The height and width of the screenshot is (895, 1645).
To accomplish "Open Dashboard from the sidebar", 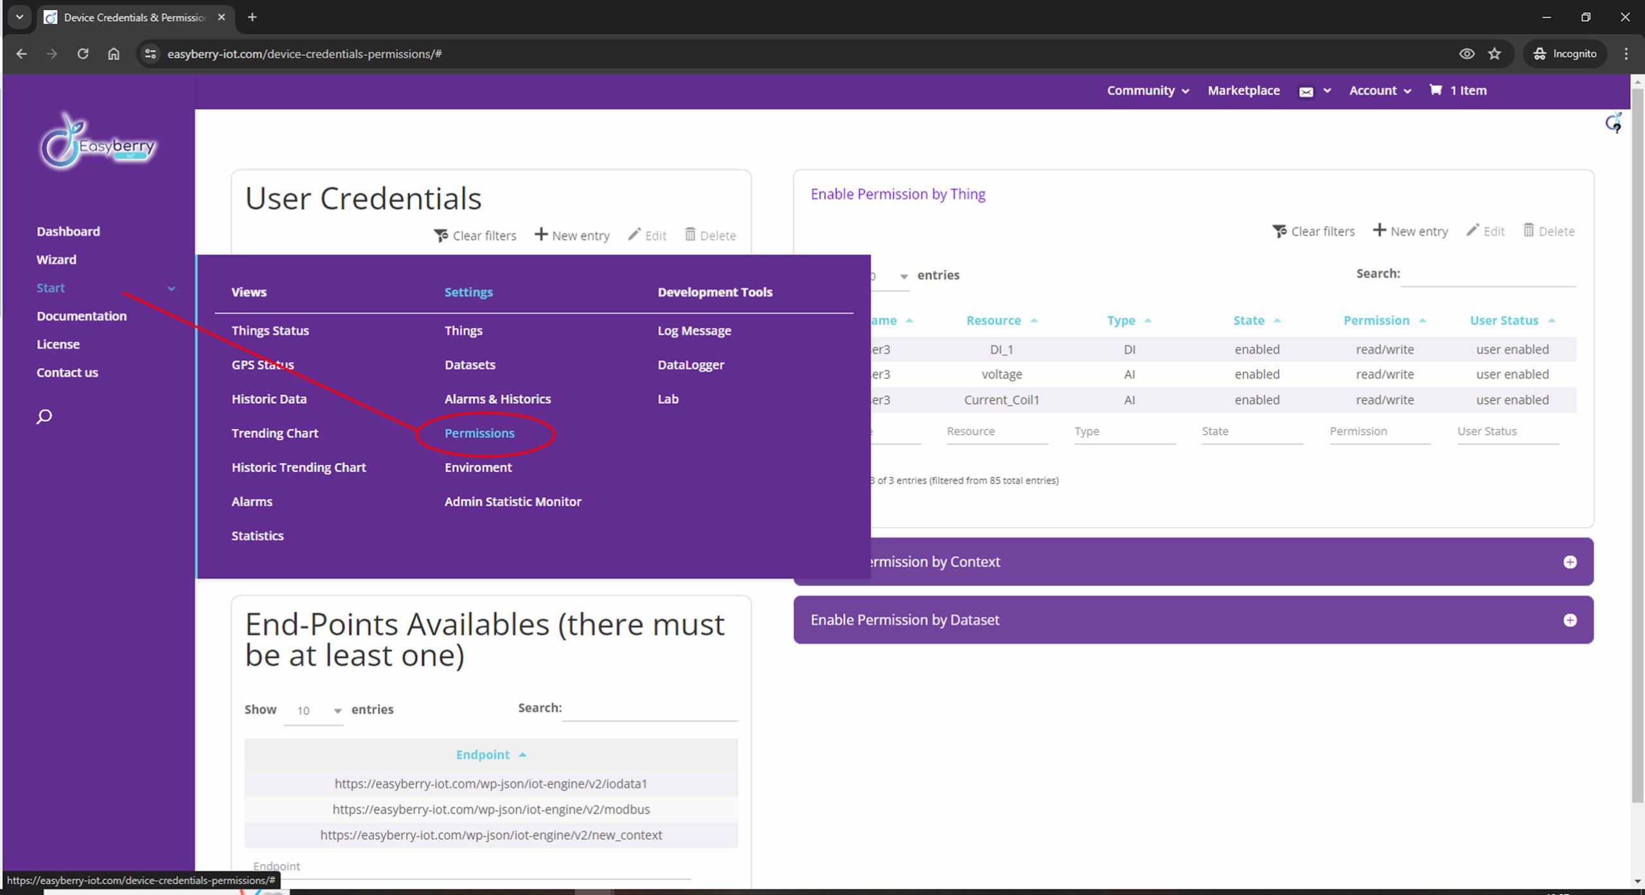I will pyautogui.click(x=68, y=231).
